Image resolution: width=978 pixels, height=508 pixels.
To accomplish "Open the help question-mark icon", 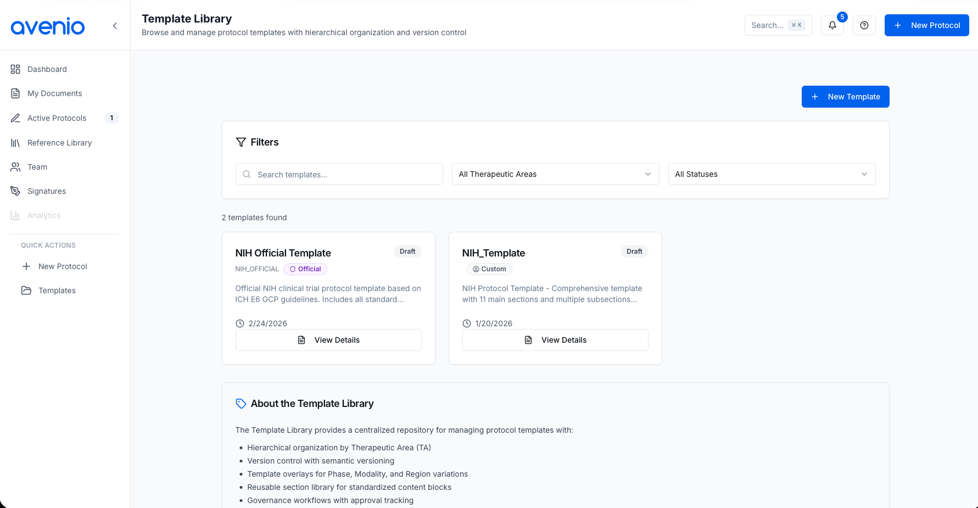I will [x=864, y=25].
